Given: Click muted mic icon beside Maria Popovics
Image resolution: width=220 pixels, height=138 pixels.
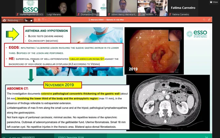Looking at the screenshot, I should coord(18,14).
